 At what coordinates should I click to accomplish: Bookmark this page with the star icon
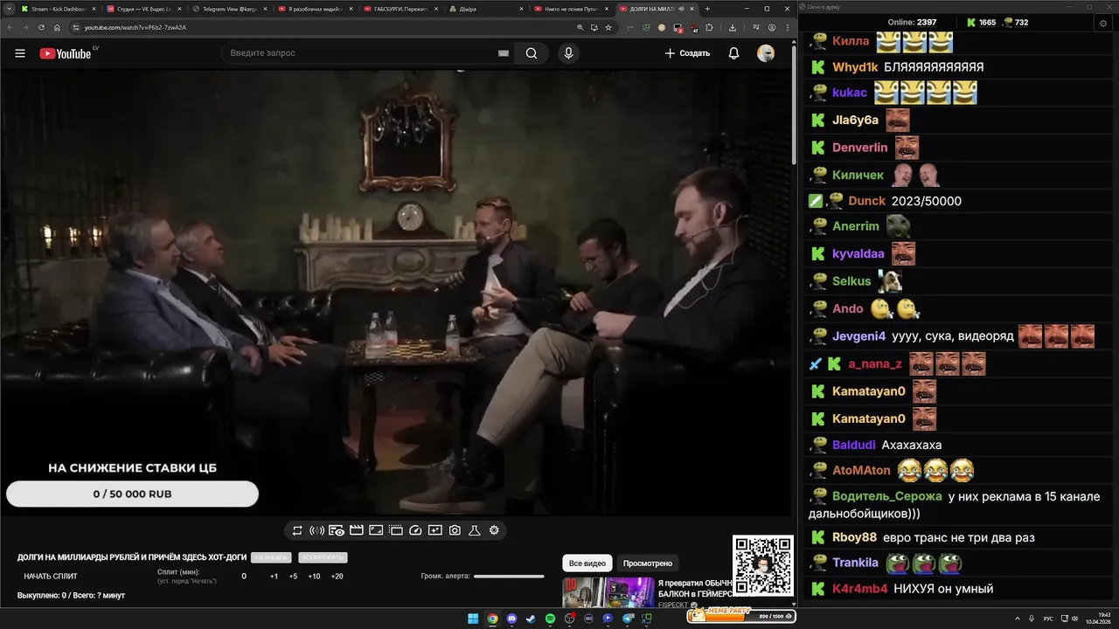[x=608, y=27]
